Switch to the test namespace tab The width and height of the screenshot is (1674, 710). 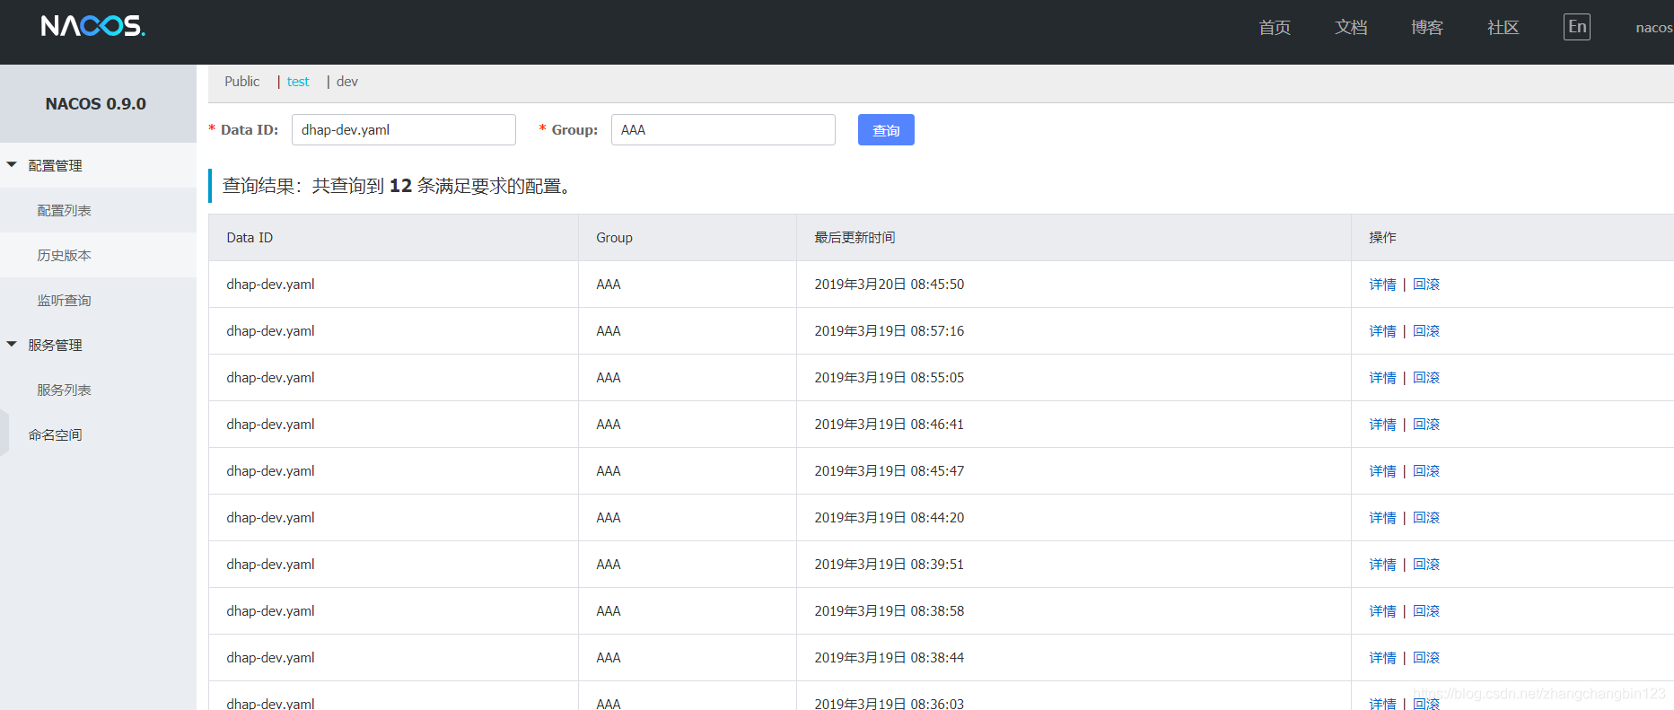tap(298, 82)
